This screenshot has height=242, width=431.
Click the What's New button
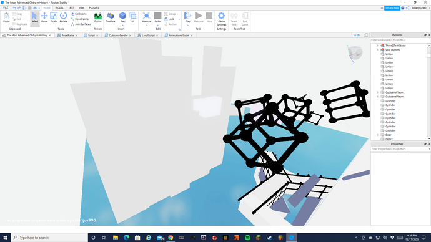[392, 8]
